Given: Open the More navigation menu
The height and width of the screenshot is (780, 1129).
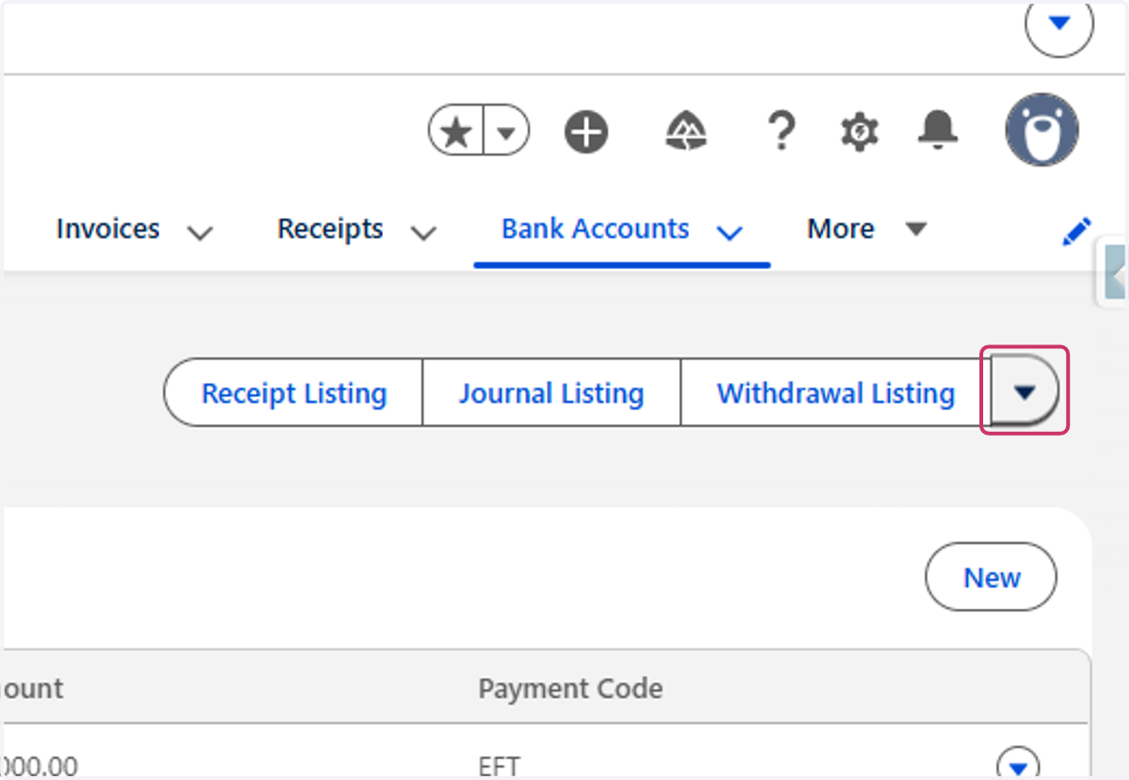Looking at the screenshot, I should tap(867, 229).
